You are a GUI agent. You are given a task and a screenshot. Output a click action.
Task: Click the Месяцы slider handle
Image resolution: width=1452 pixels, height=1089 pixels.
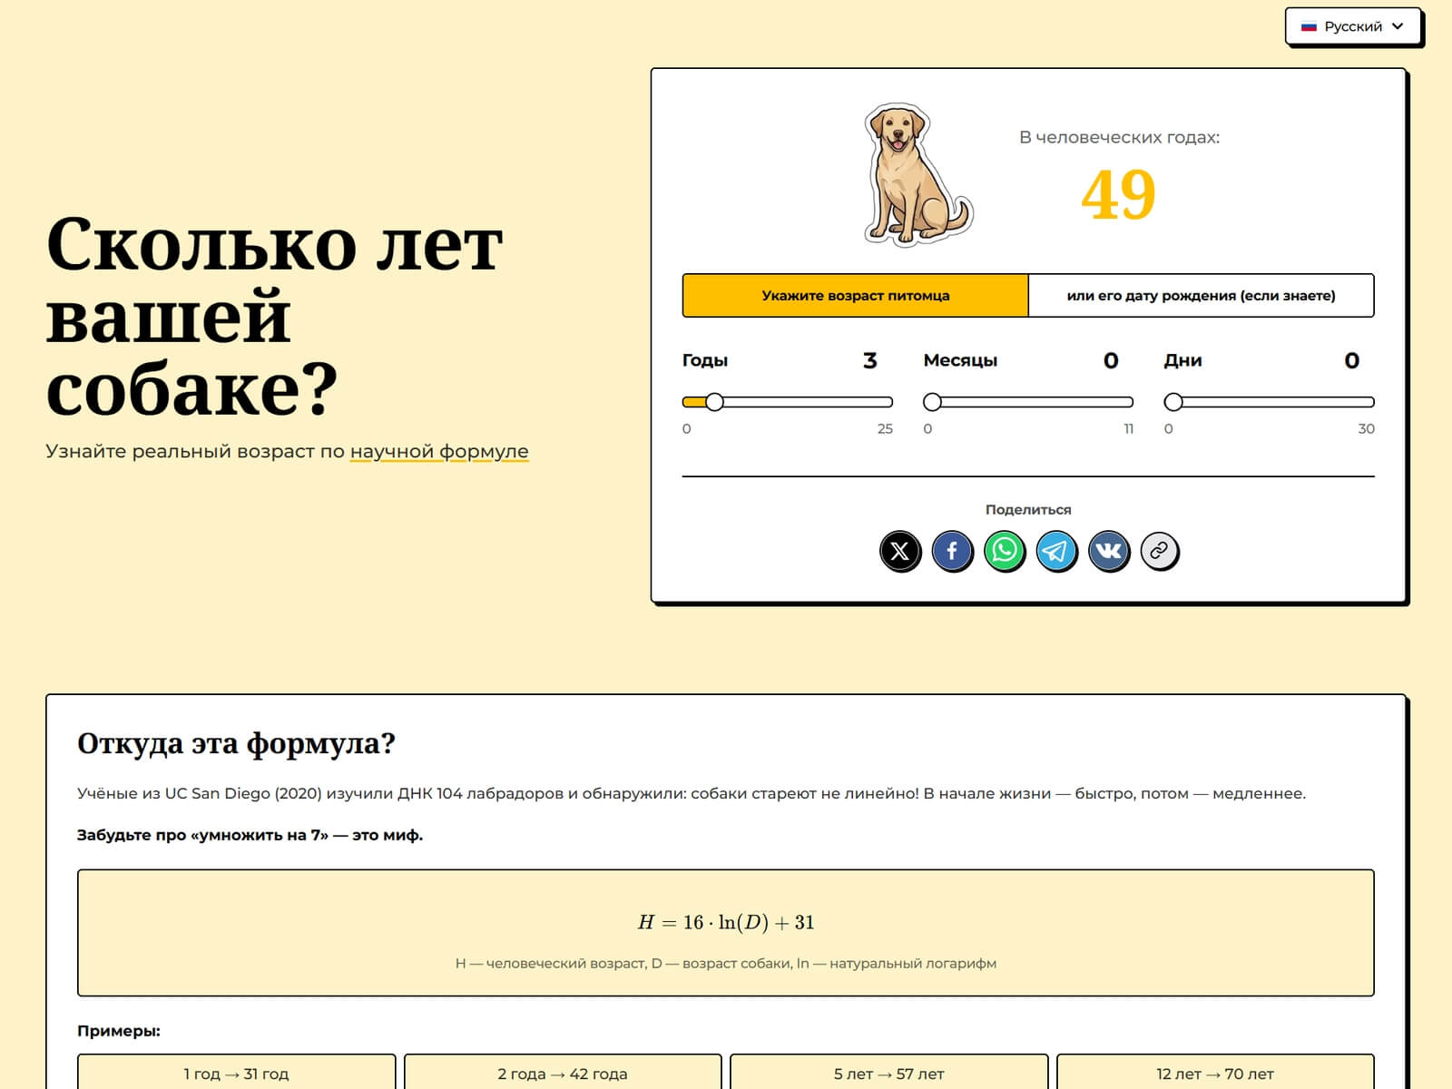(x=931, y=399)
